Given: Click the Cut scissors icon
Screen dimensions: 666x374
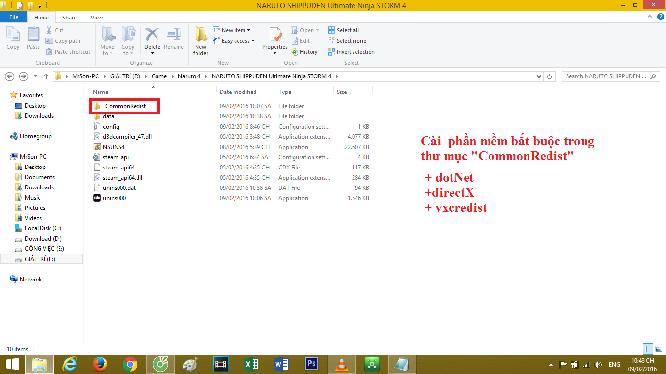Looking at the screenshot, I should click(50, 30).
